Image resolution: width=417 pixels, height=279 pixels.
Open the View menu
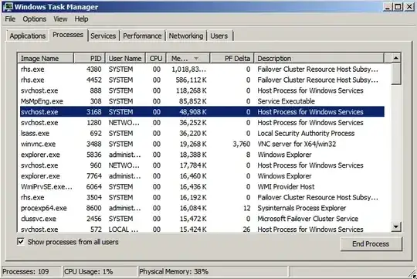click(60, 19)
